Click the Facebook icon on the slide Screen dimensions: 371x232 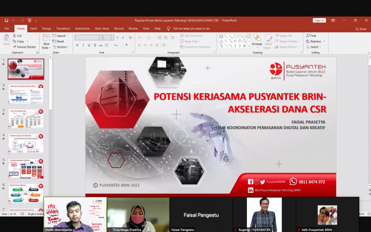point(250,182)
